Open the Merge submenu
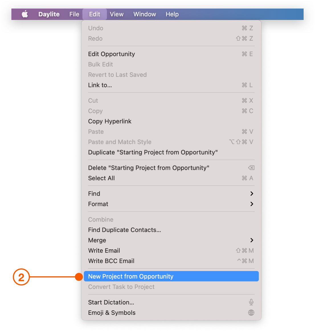The height and width of the screenshot is (331, 315). pyautogui.click(x=171, y=240)
